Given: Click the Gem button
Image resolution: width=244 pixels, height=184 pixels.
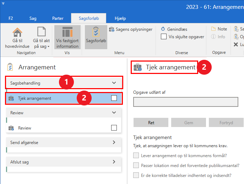Looking at the screenshot, I should [x=189, y=123].
